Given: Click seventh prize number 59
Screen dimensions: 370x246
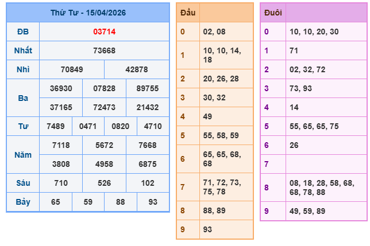Looking at the screenshot, I should [88, 202].
